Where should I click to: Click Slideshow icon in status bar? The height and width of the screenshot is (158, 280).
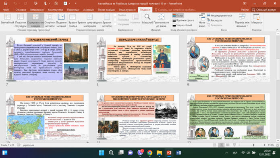(x=234, y=145)
